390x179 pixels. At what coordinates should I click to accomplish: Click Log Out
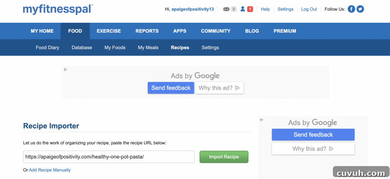309,9
